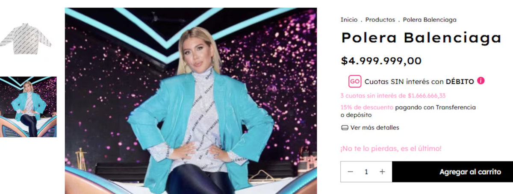Select the quantity input field
513x194 pixels.
click(366, 172)
